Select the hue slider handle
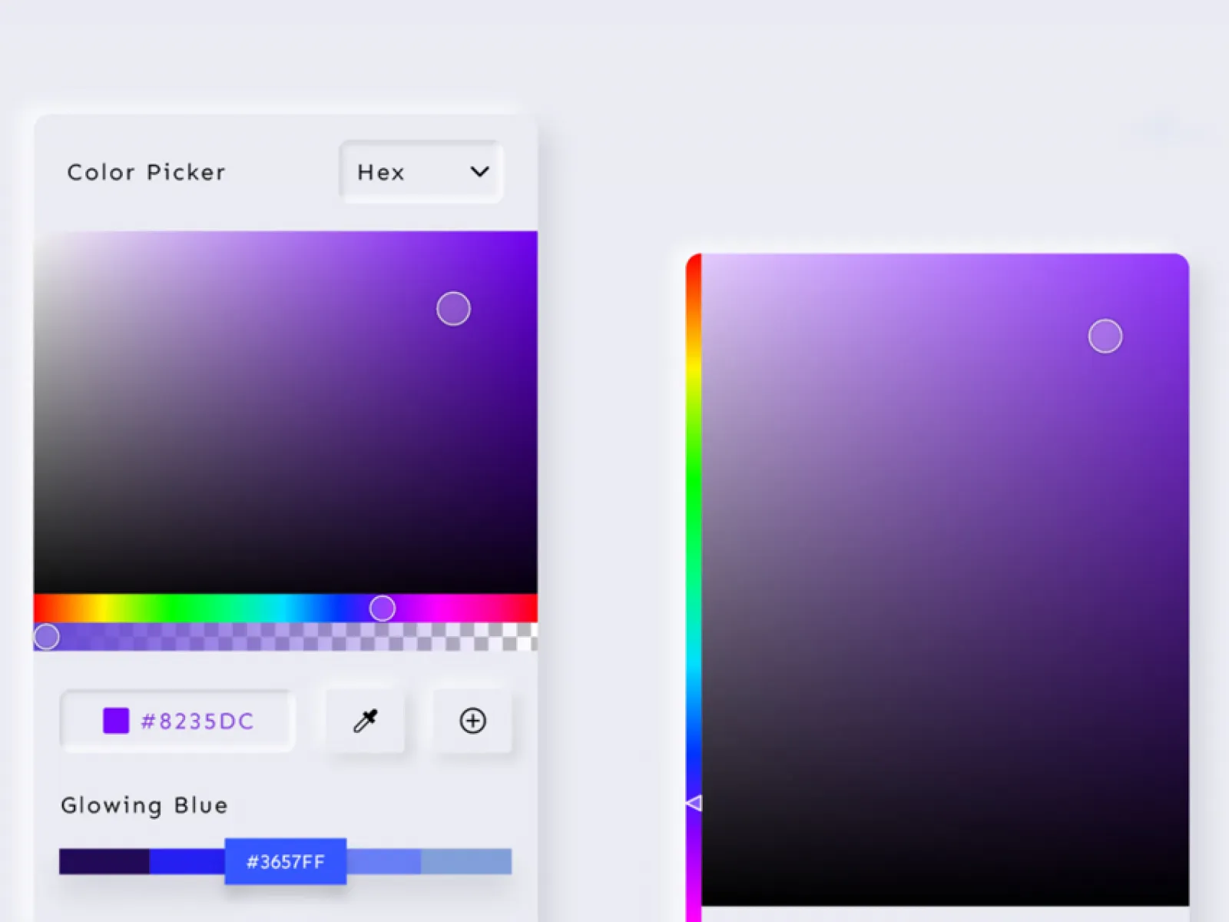The width and height of the screenshot is (1229, 922). click(382, 608)
